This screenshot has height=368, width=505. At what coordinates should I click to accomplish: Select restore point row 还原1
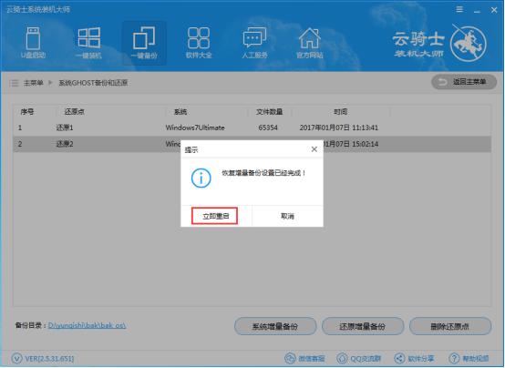coord(252,128)
